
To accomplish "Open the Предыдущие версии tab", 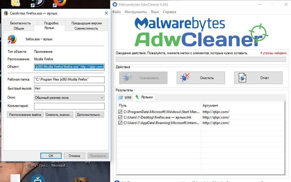I will coord(86,23).
